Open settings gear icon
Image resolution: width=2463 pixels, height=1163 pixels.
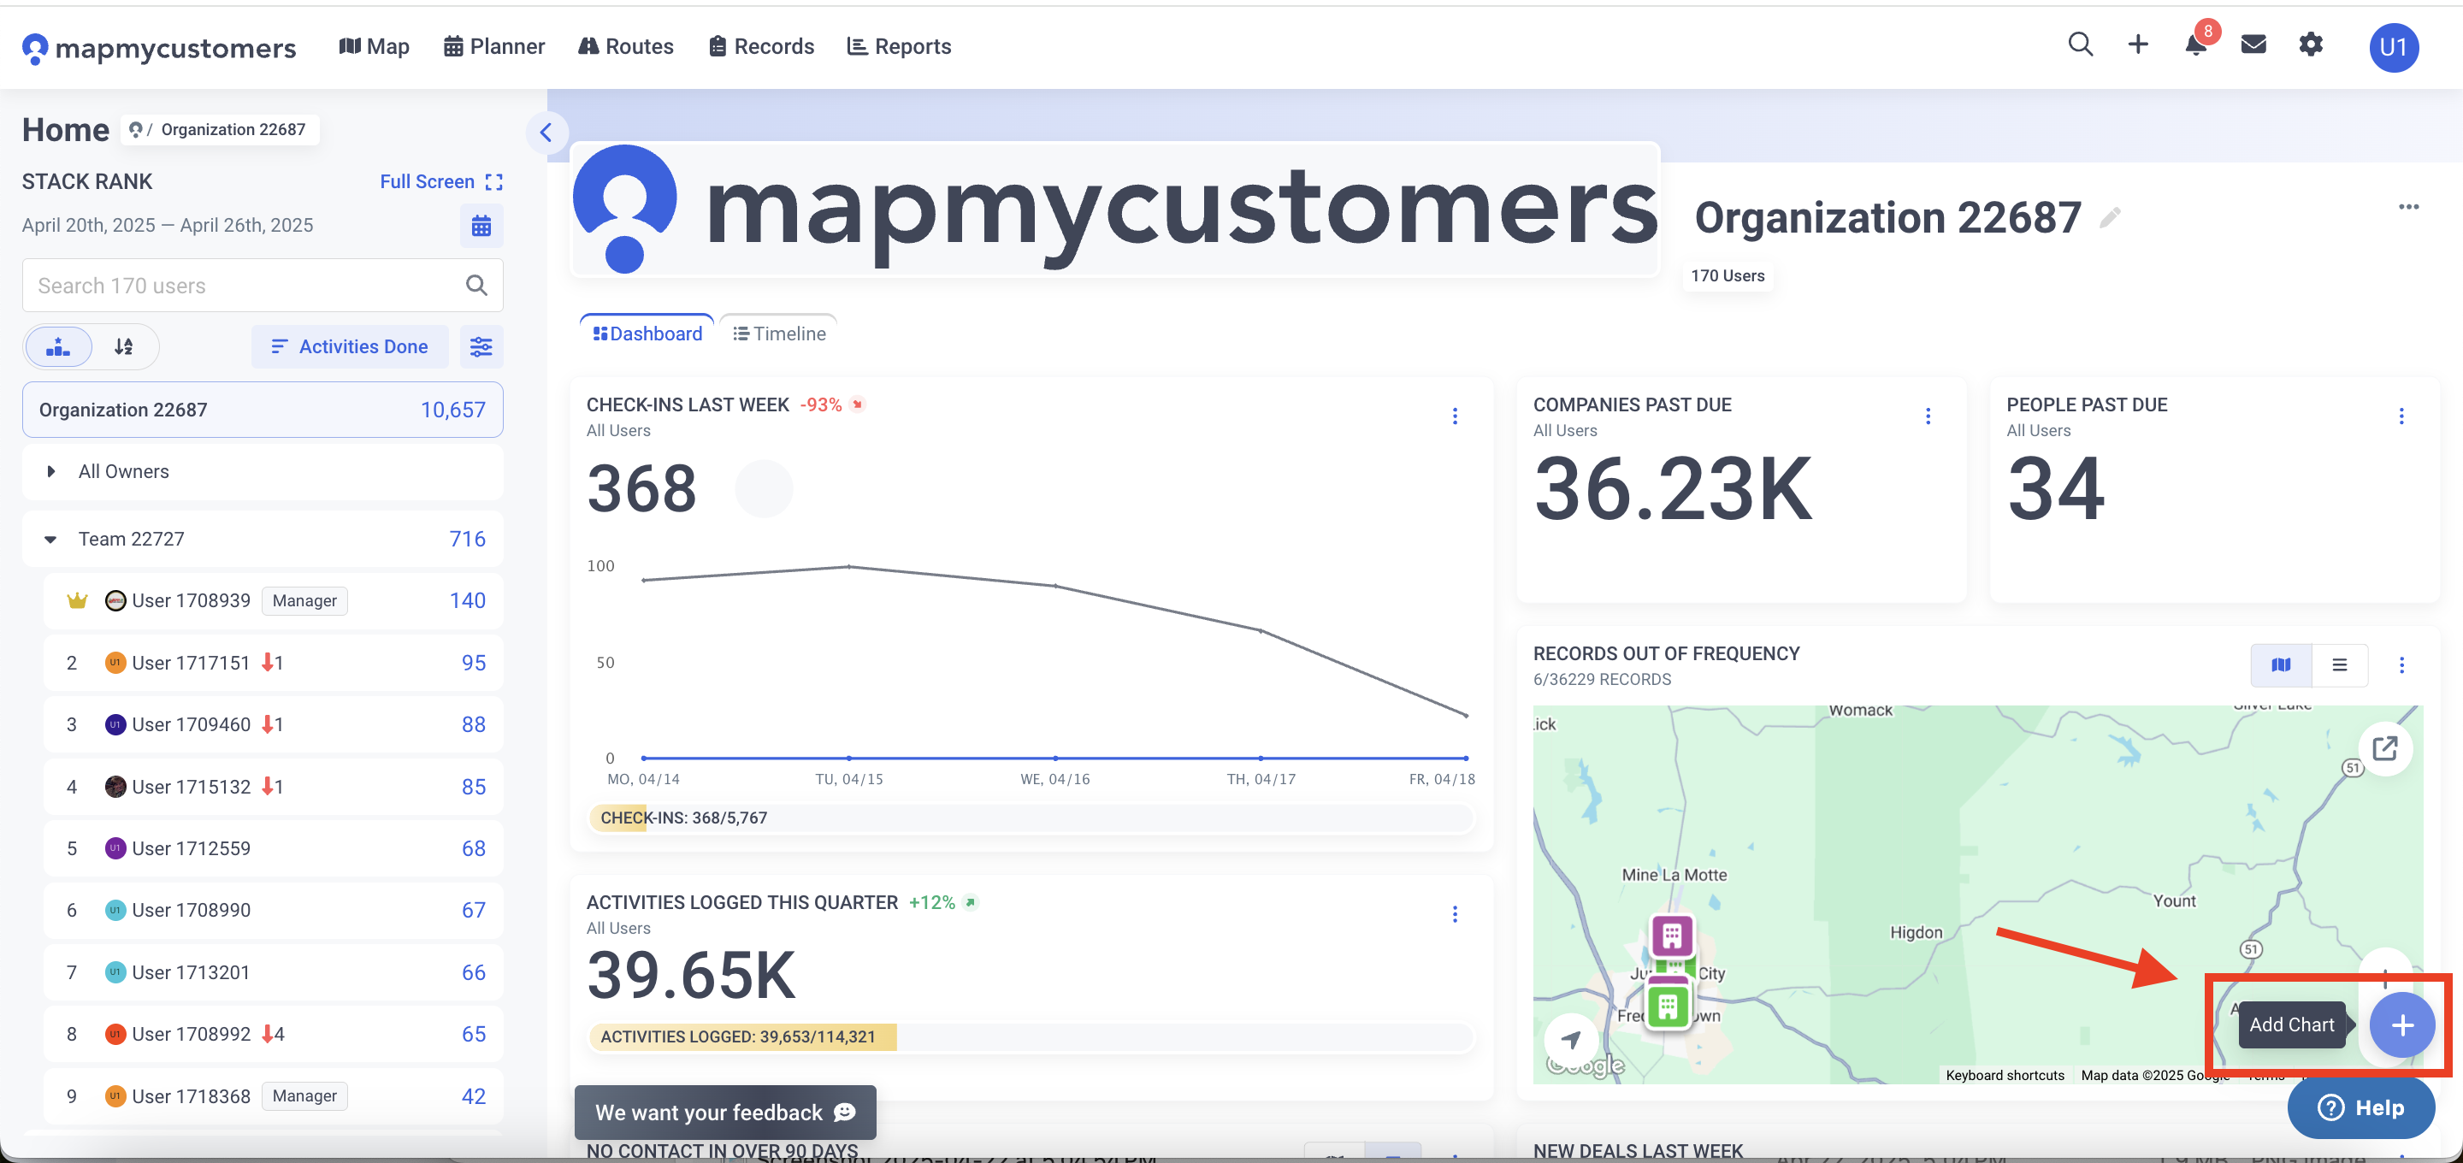pyautogui.click(x=2311, y=45)
